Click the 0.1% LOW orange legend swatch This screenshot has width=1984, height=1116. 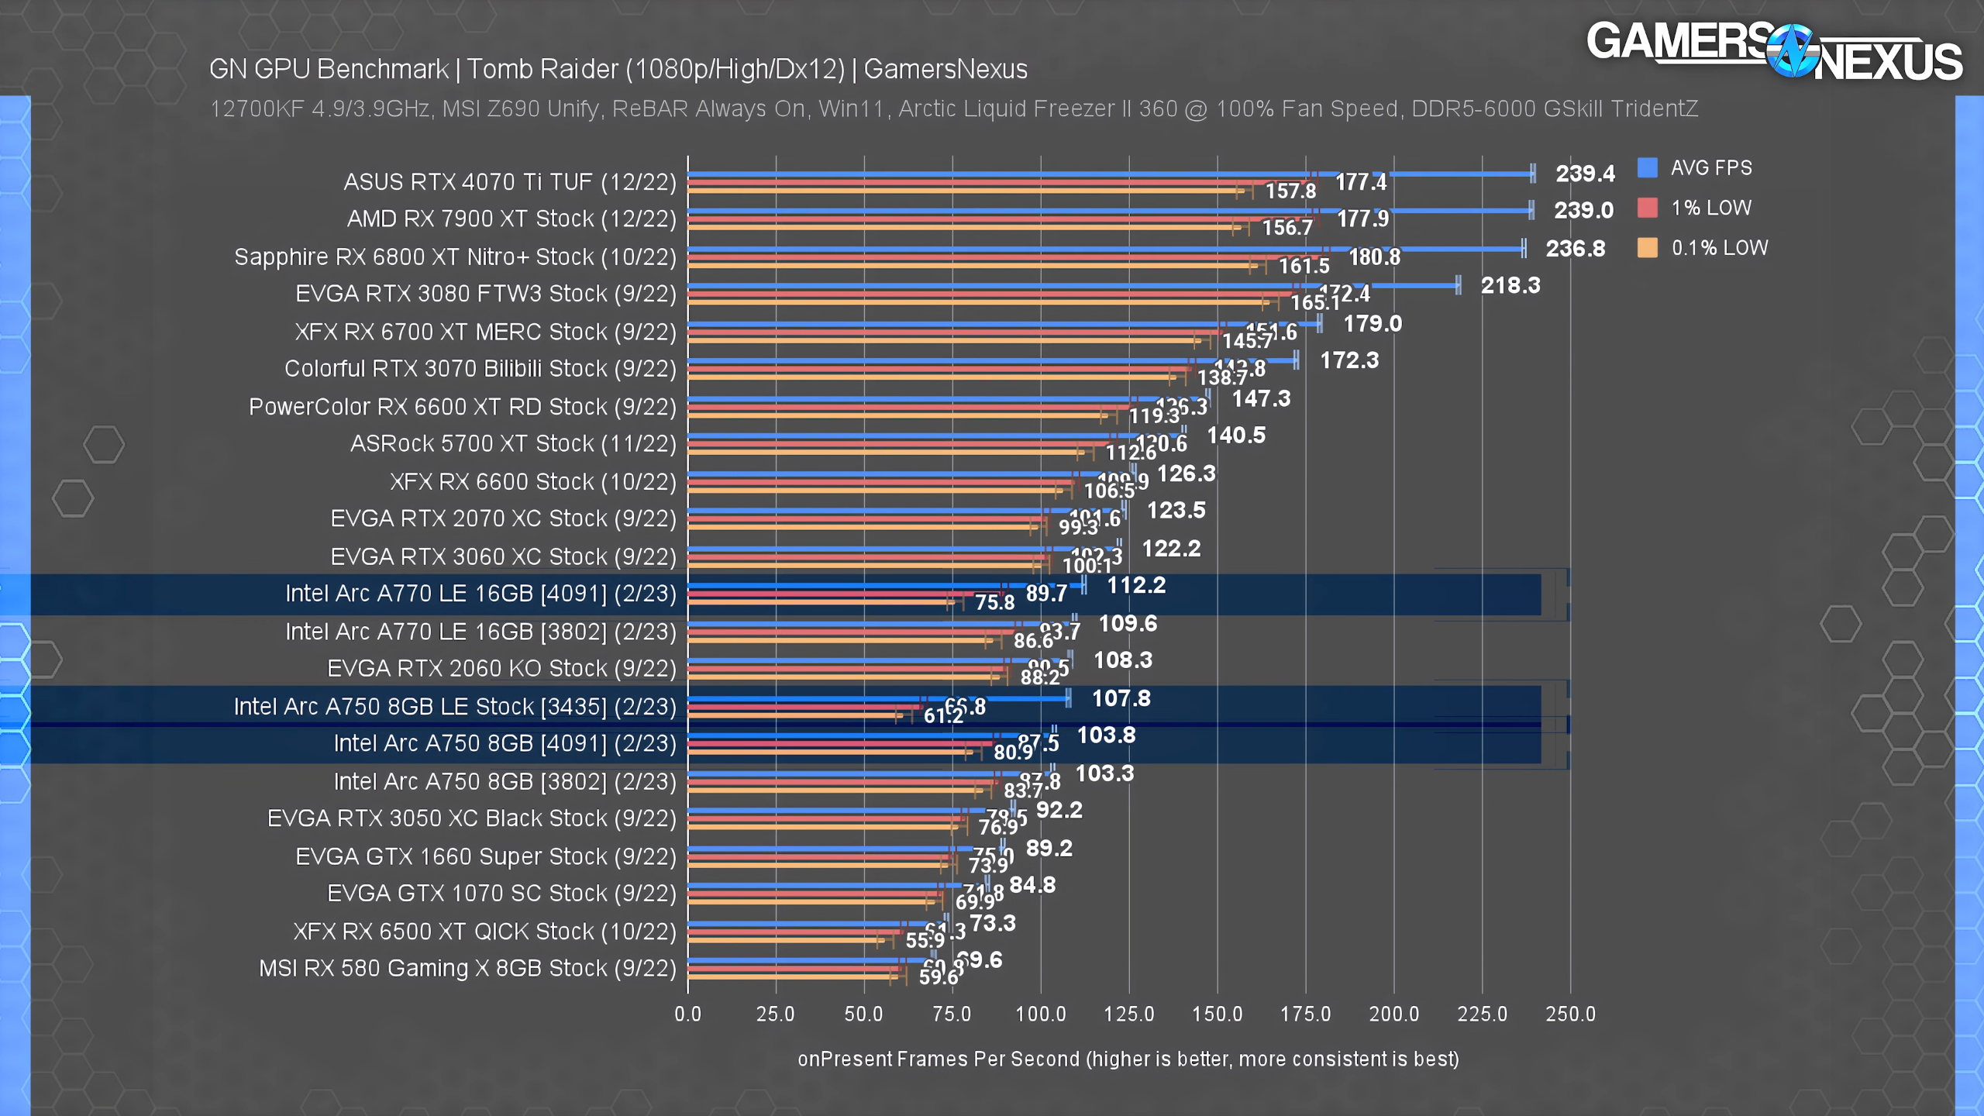(1647, 248)
